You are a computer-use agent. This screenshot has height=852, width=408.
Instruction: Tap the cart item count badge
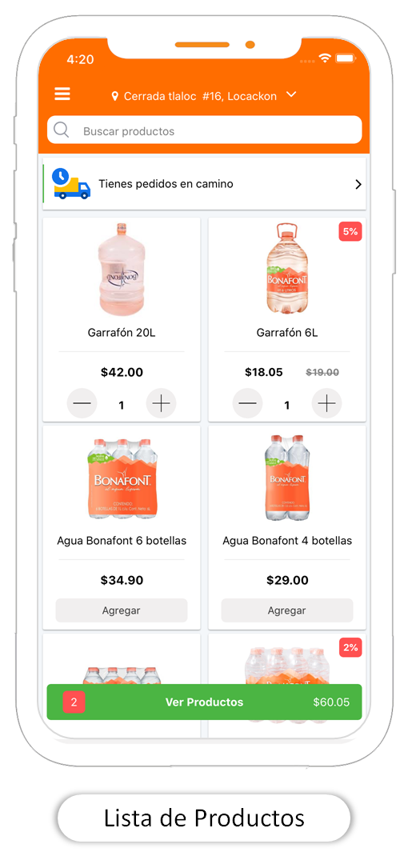tap(74, 702)
